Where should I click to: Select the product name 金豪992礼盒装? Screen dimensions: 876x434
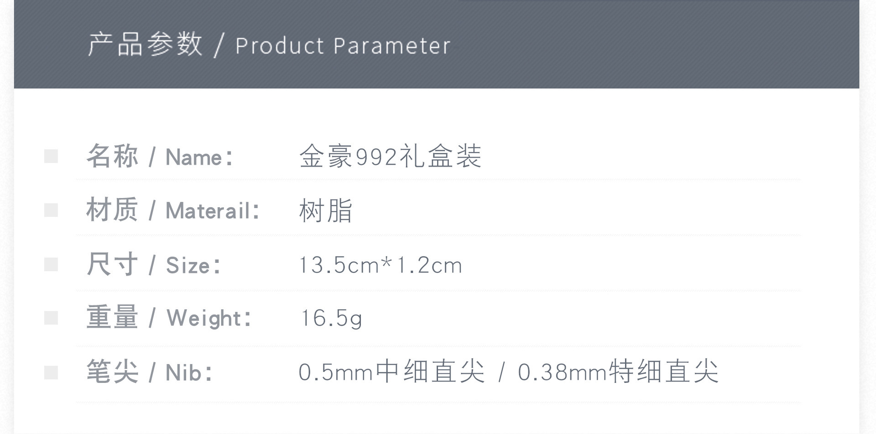pyautogui.click(x=391, y=157)
